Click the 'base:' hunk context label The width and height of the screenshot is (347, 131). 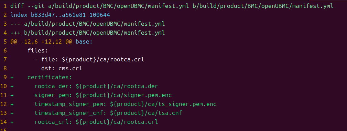coord(84,42)
